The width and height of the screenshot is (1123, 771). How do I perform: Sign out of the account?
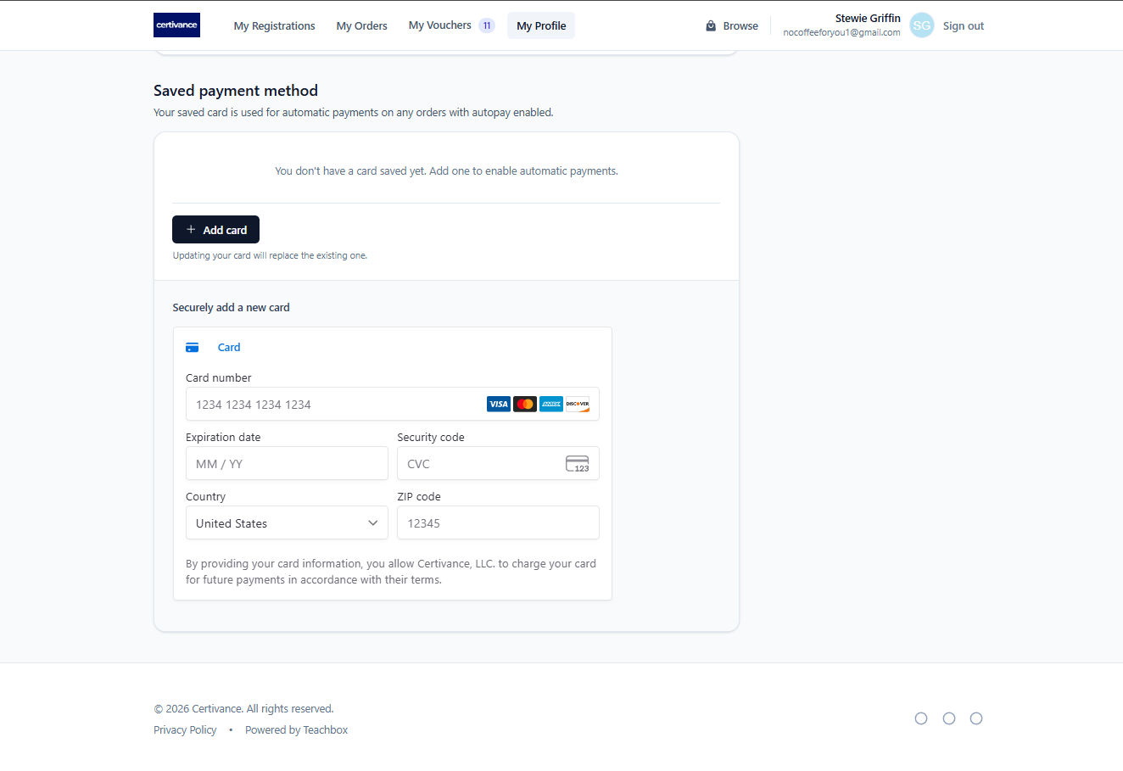click(964, 26)
